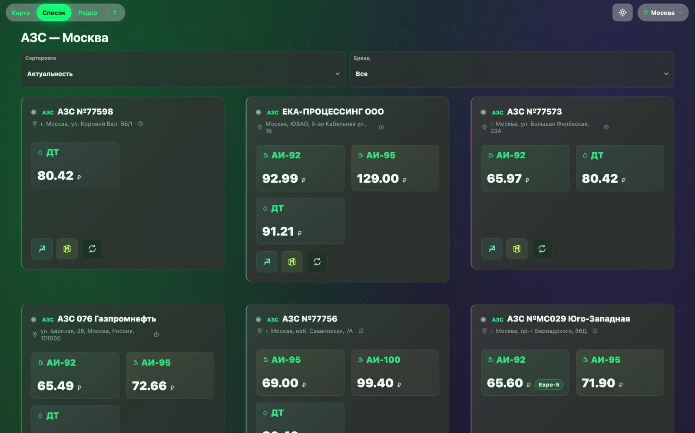Switch to the Радар tab
Screen dimensions: 695x433
click(88, 13)
